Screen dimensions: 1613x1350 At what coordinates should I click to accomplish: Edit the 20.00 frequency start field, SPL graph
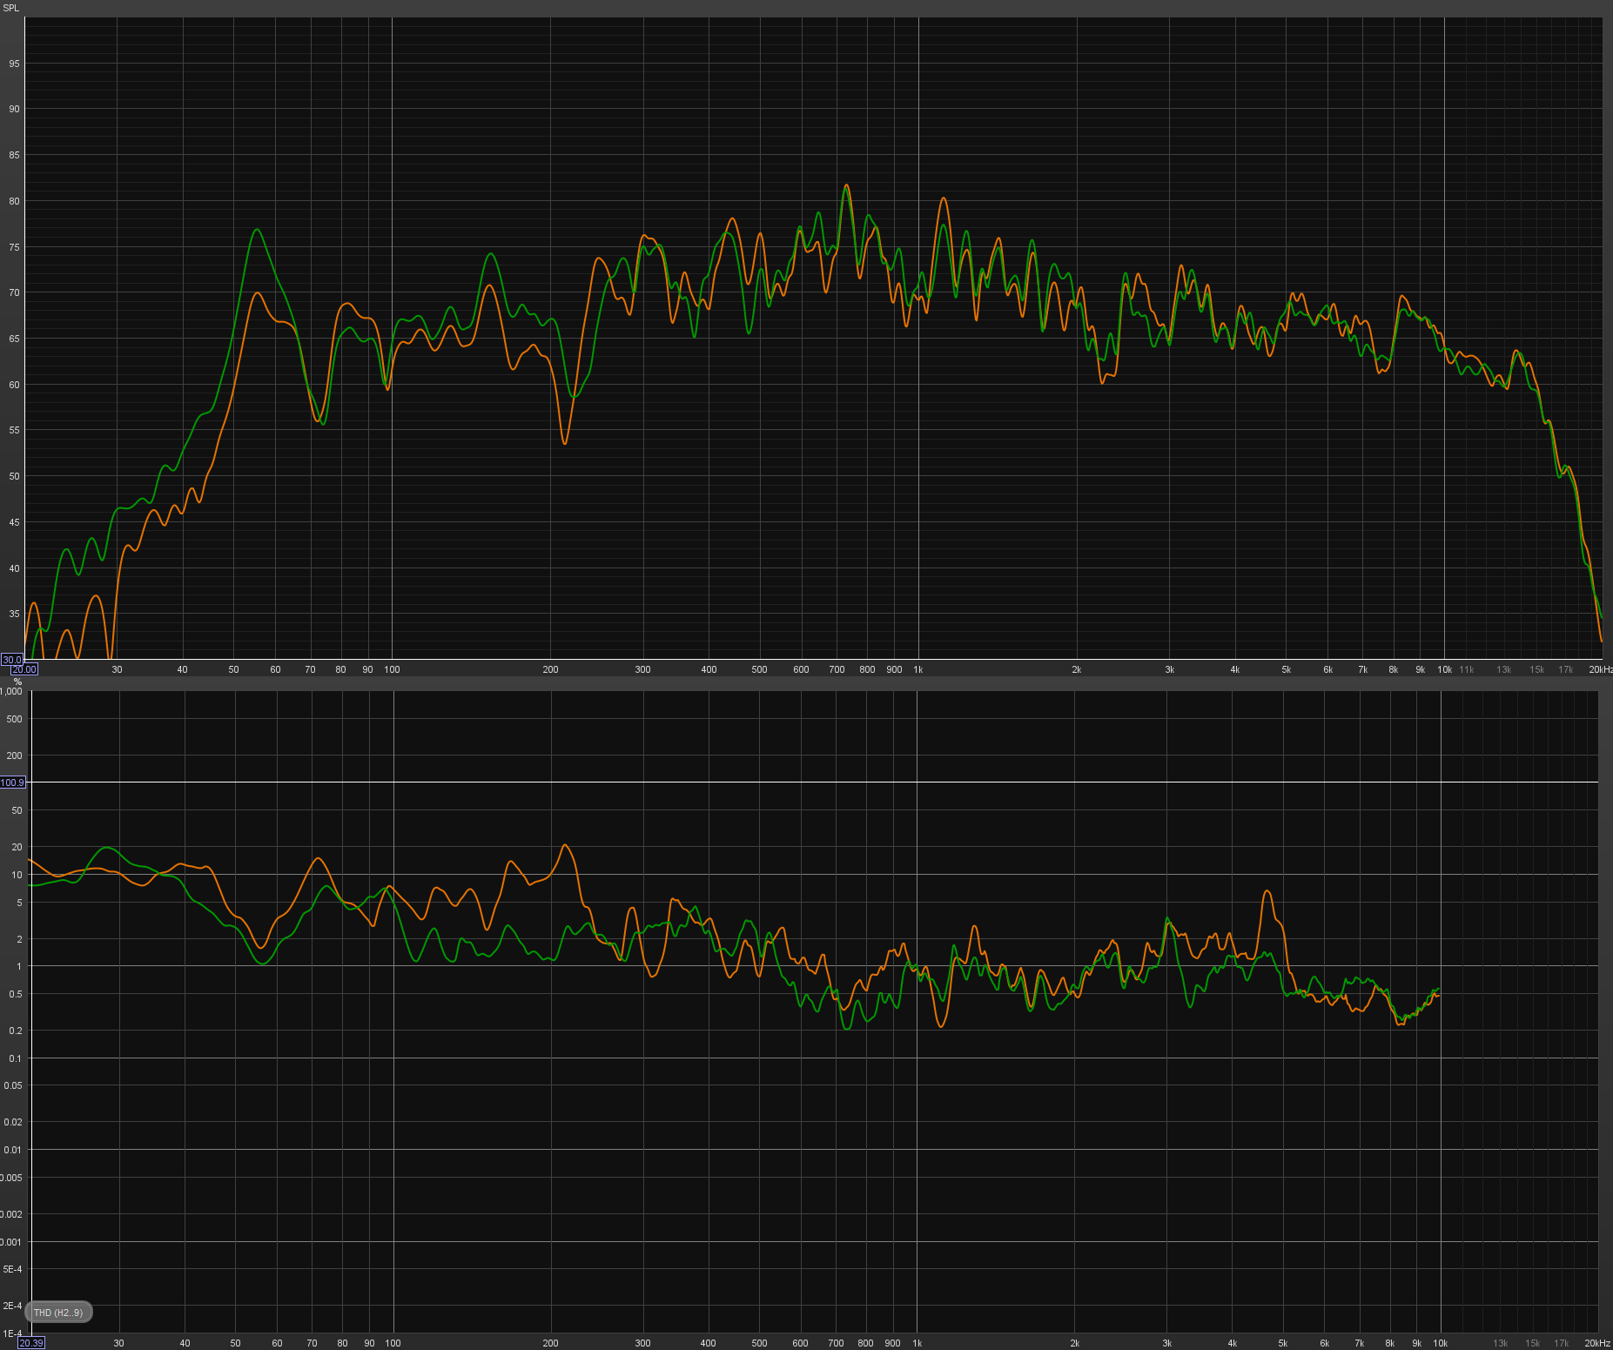tap(24, 669)
